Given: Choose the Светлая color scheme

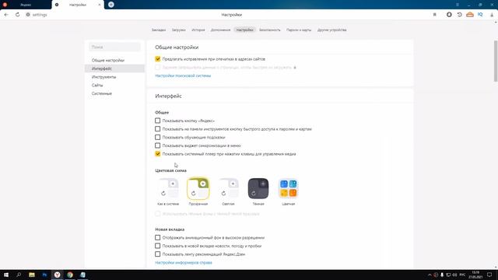Looking at the screenshot, I should pyautogui.click(x=228, y=188).
